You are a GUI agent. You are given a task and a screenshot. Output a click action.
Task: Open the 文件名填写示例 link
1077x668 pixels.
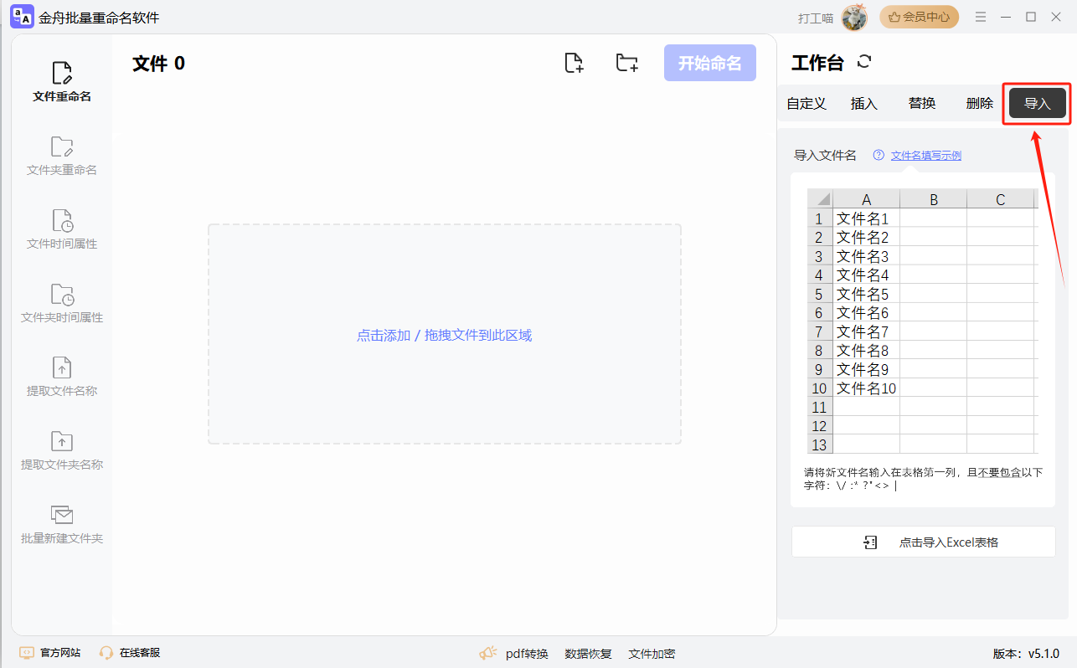tap(925, 155)
